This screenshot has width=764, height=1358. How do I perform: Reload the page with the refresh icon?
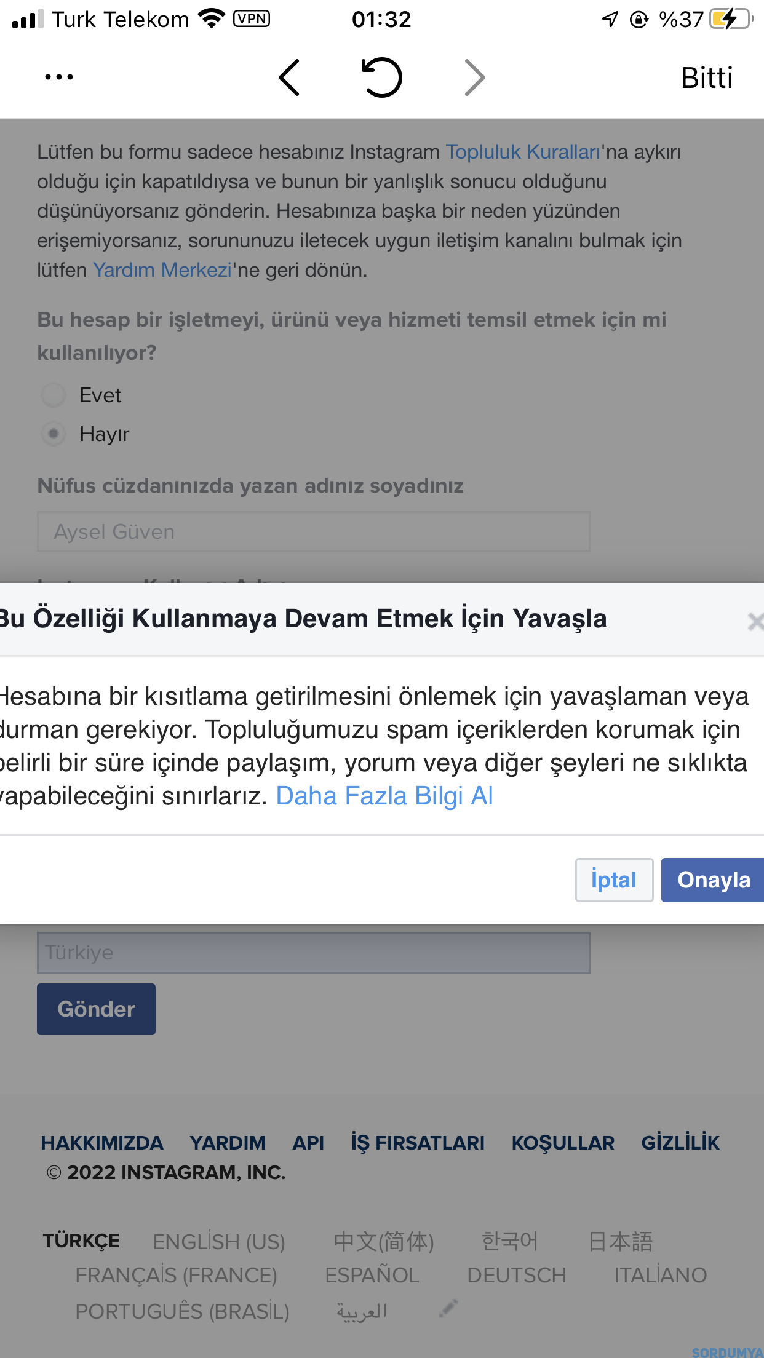[381, 77]
